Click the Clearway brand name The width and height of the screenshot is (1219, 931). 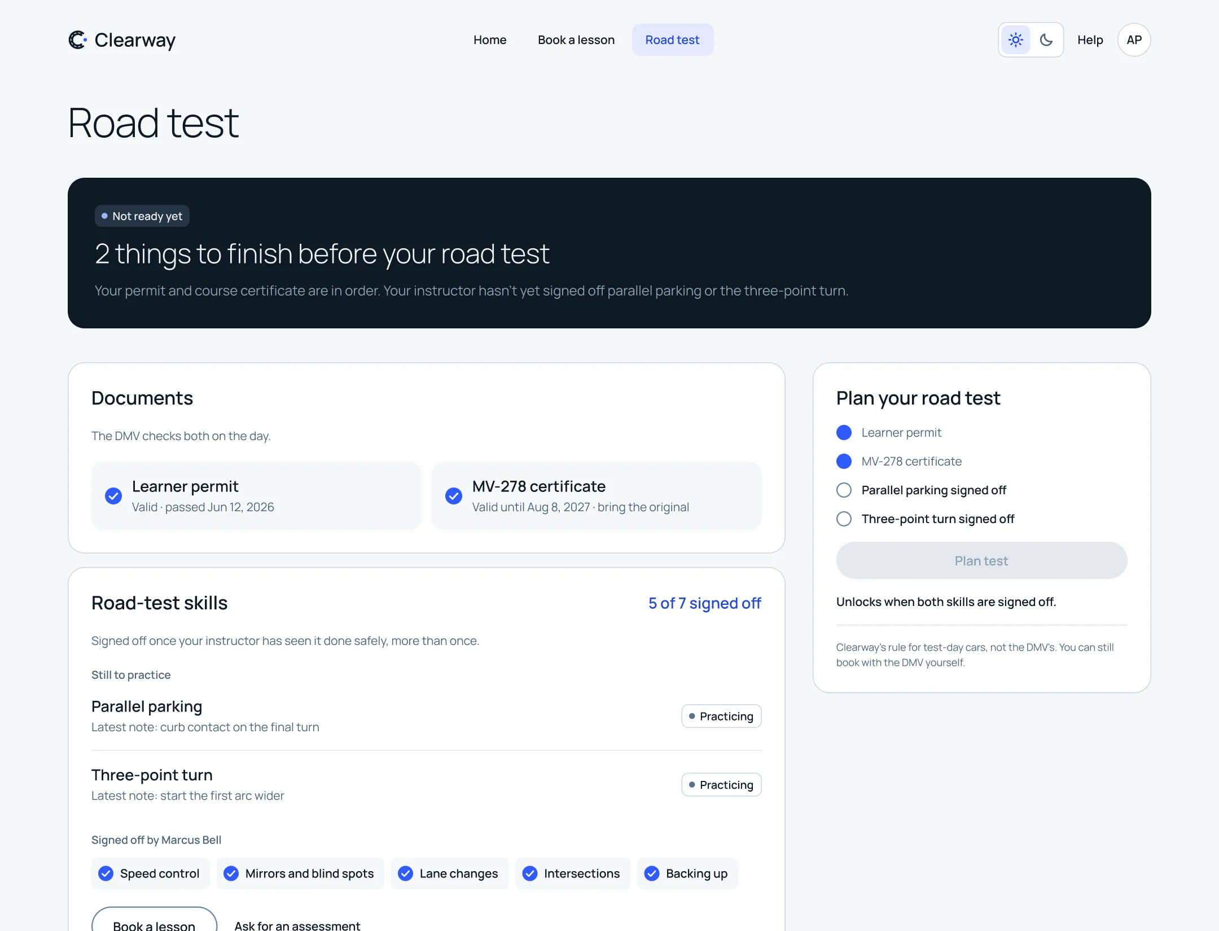[135, 41]
